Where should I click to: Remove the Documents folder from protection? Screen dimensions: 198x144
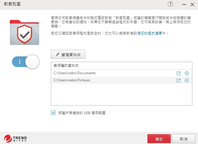click(187, 73)
